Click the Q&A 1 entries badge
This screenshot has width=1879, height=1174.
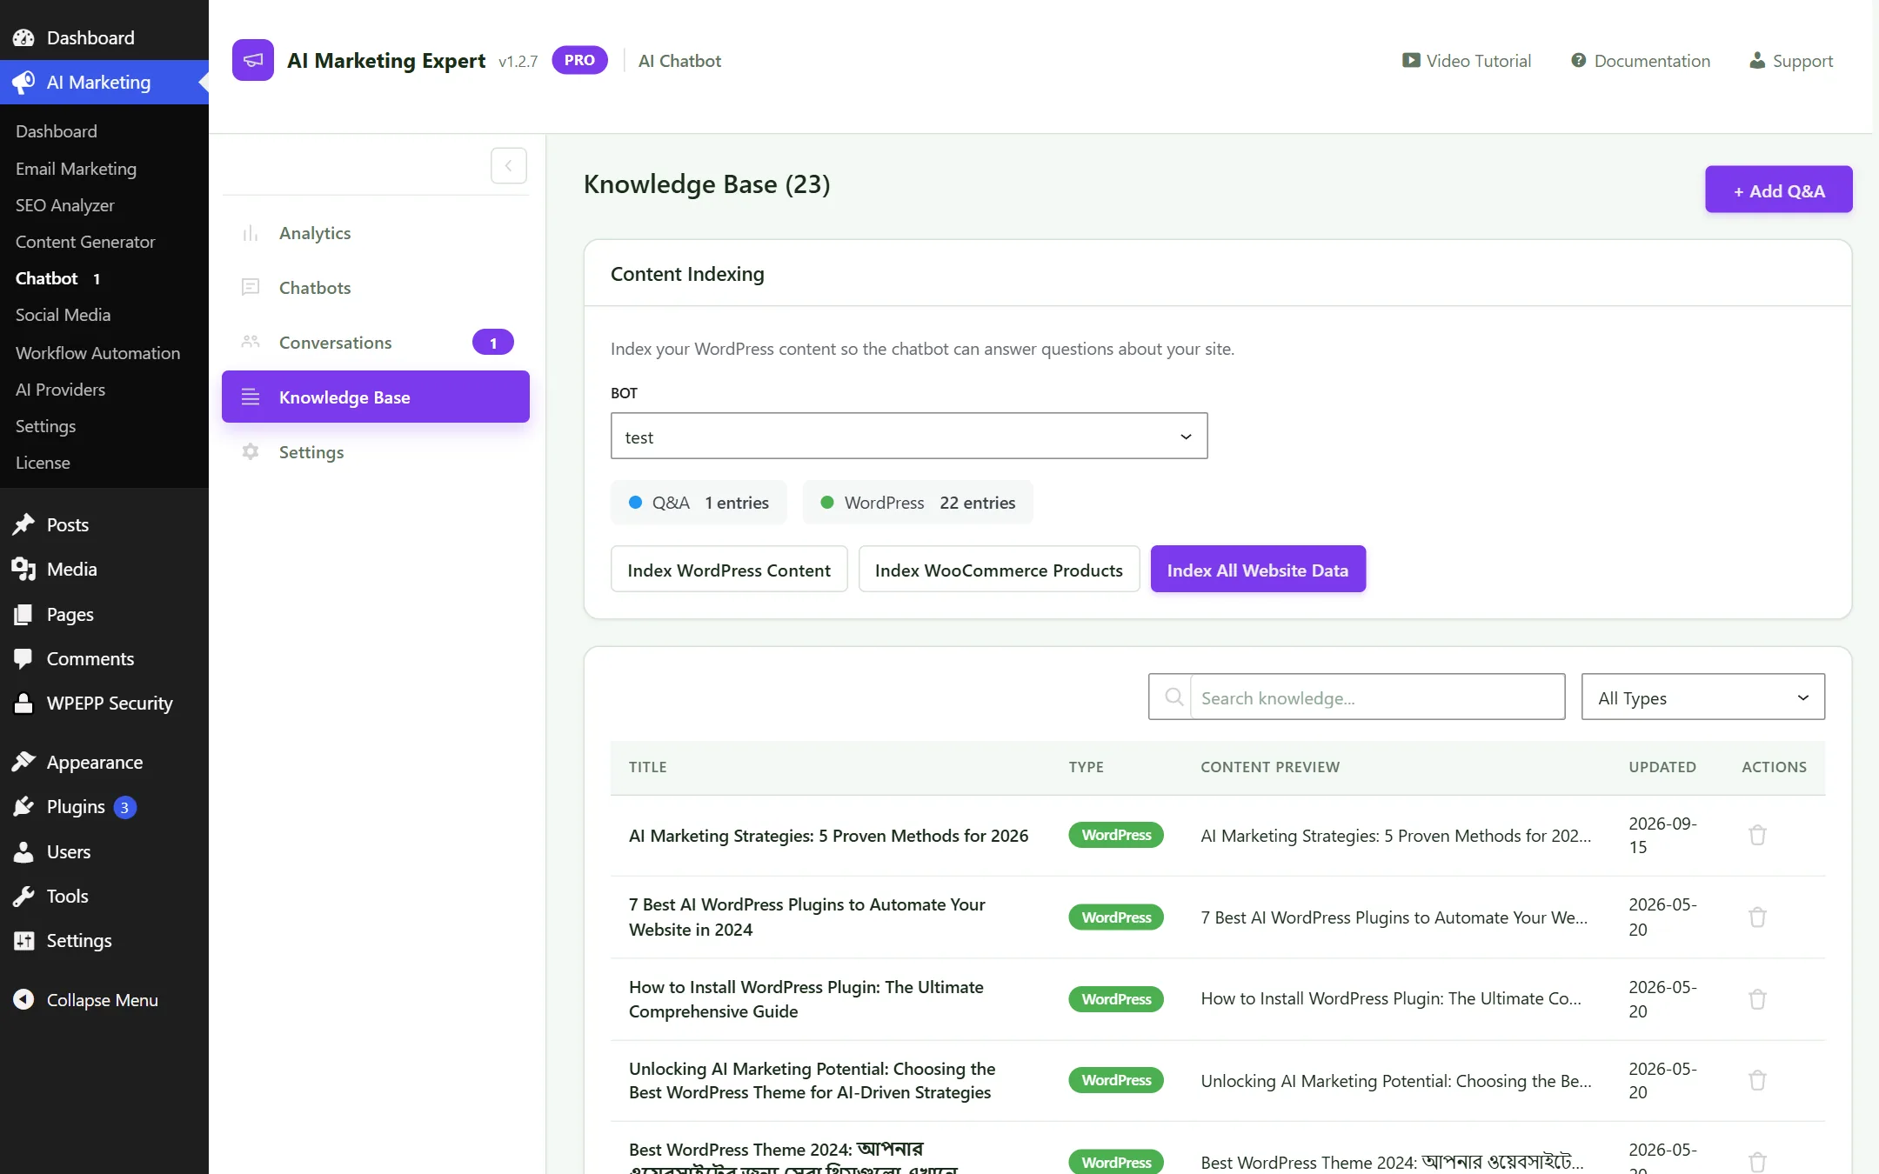pyautogui.click(x=699, y=503)
